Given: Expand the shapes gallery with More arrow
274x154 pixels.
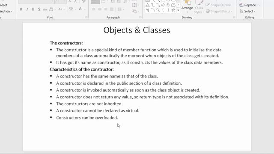Looking at the screenshot, I should 178,10.
